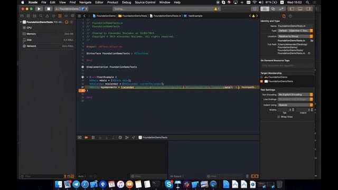Click the testExample jump bar item
The width and height of the screenshot is (338, 190).
pos(193,16)
